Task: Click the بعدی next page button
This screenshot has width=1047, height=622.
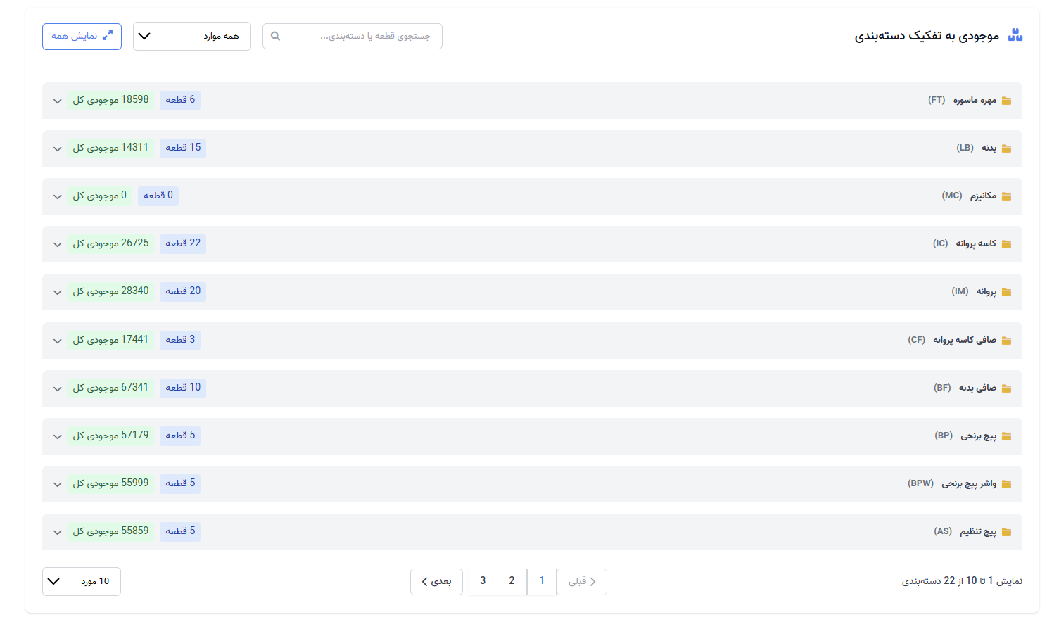Action: [x=436, y=581]
